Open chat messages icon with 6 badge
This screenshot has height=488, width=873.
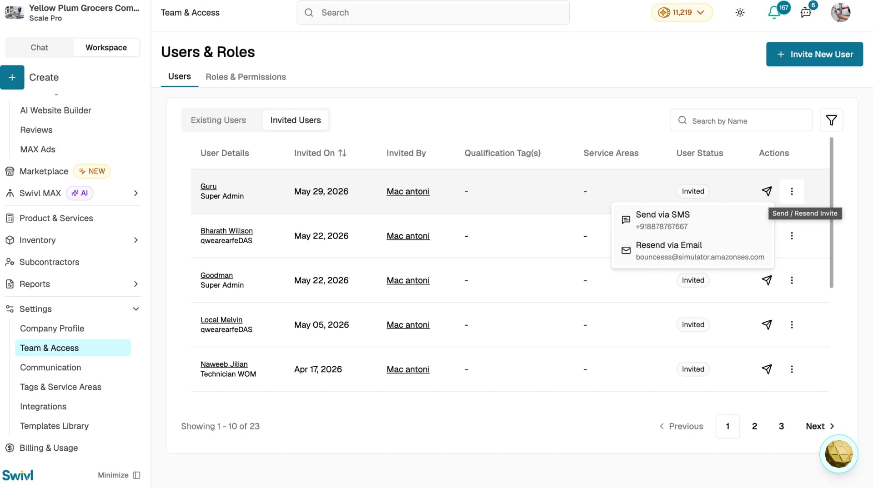pyautogui.click(x=806, y=13)
